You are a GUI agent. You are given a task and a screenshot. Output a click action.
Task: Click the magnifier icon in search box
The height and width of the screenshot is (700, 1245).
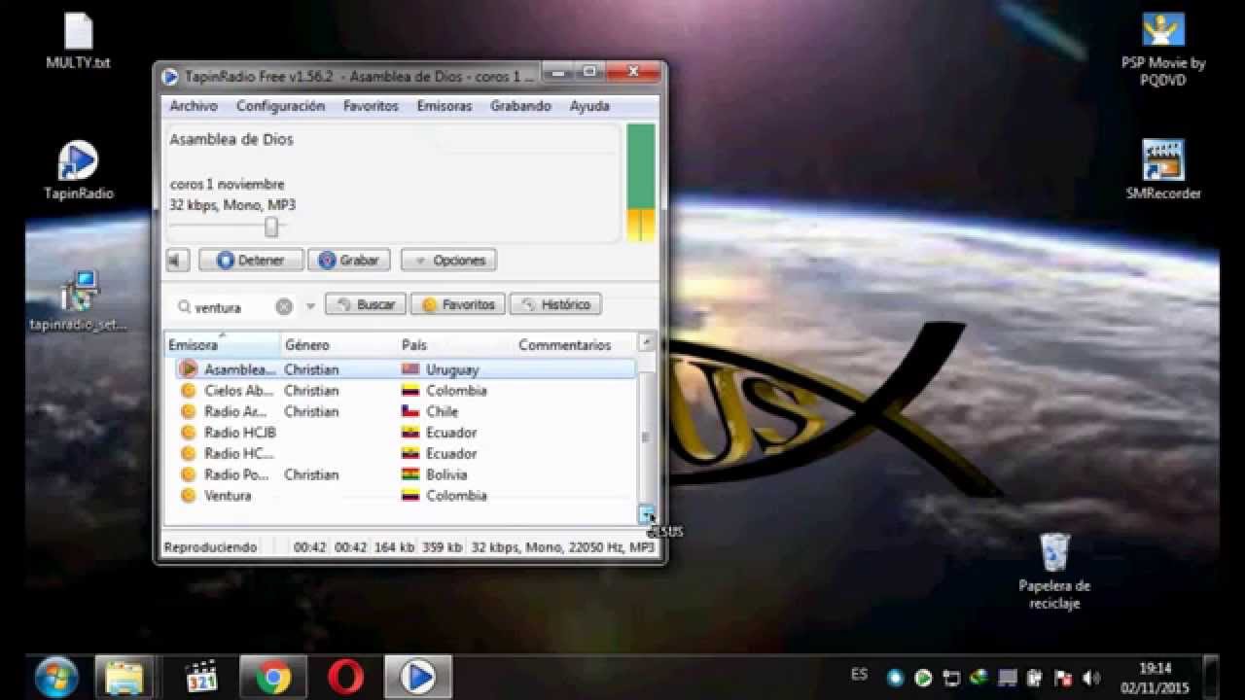click(x=184, y=306)
